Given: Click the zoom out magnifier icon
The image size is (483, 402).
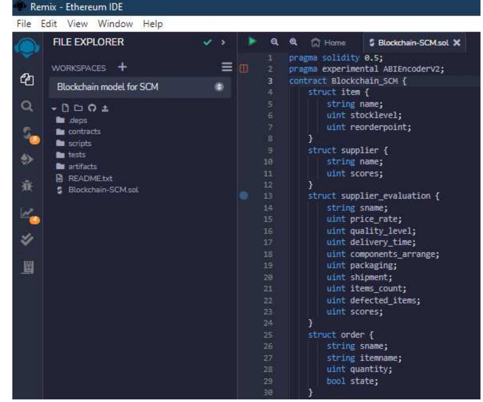Looking at the screenshot, I should tap(275, 42).
